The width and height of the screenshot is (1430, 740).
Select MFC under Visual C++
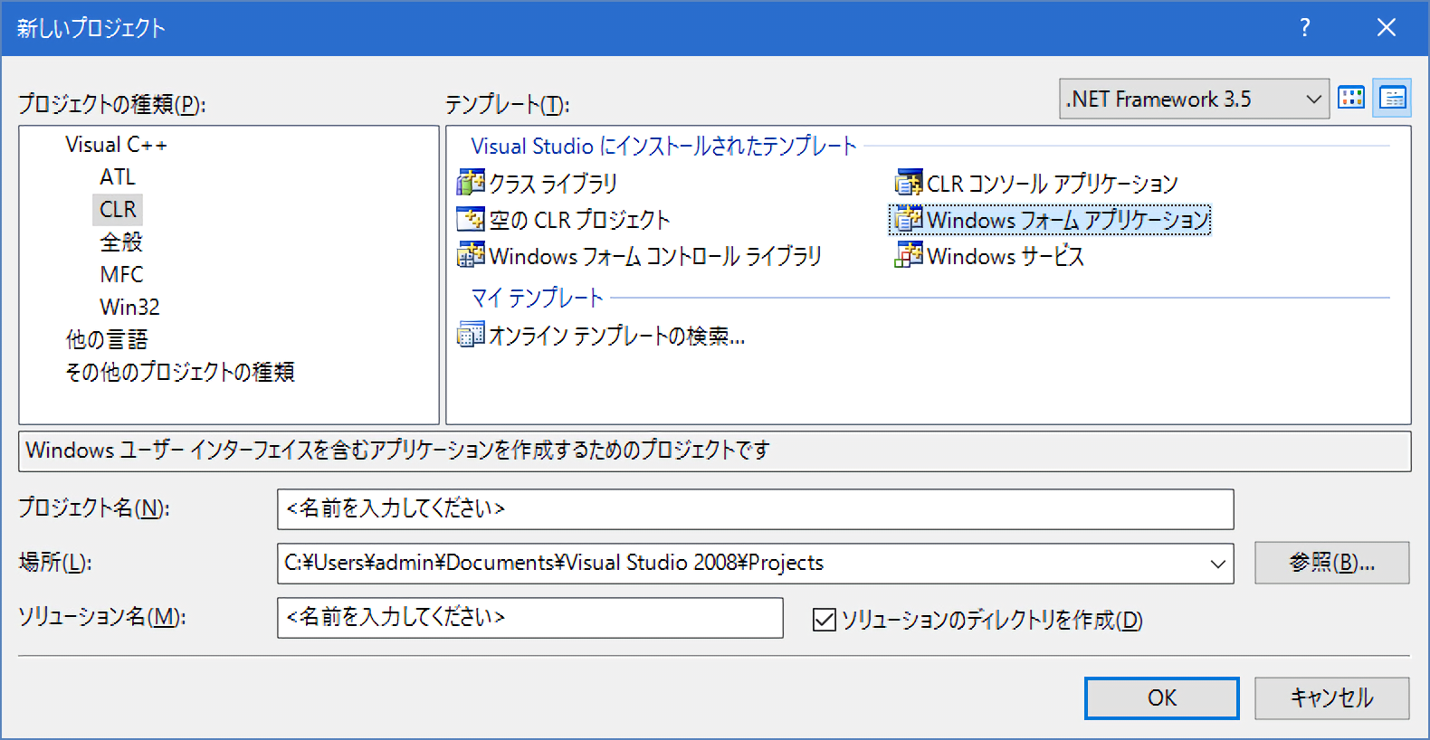pyautogui.click(x=121, y=274)
